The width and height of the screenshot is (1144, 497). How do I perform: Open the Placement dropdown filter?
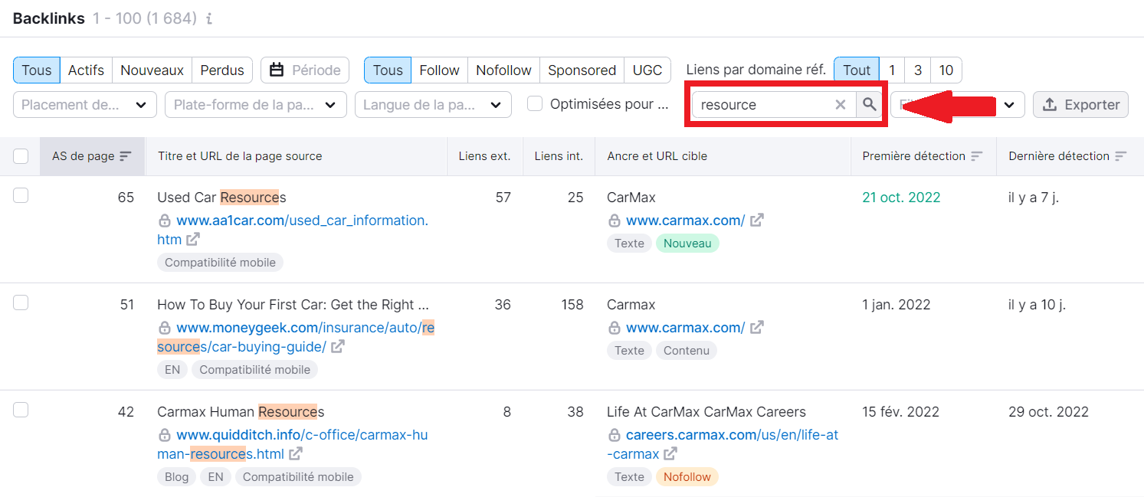(84, 104)
